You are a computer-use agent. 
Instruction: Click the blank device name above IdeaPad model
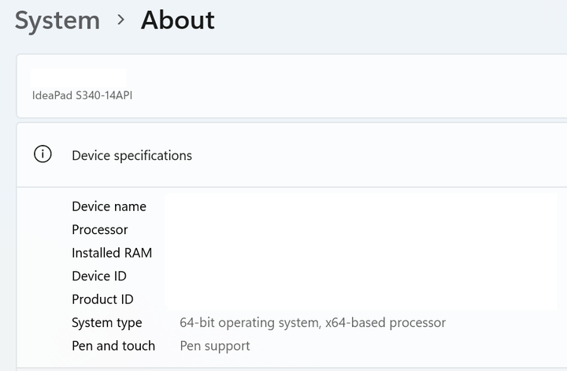(x=78, y=78)
